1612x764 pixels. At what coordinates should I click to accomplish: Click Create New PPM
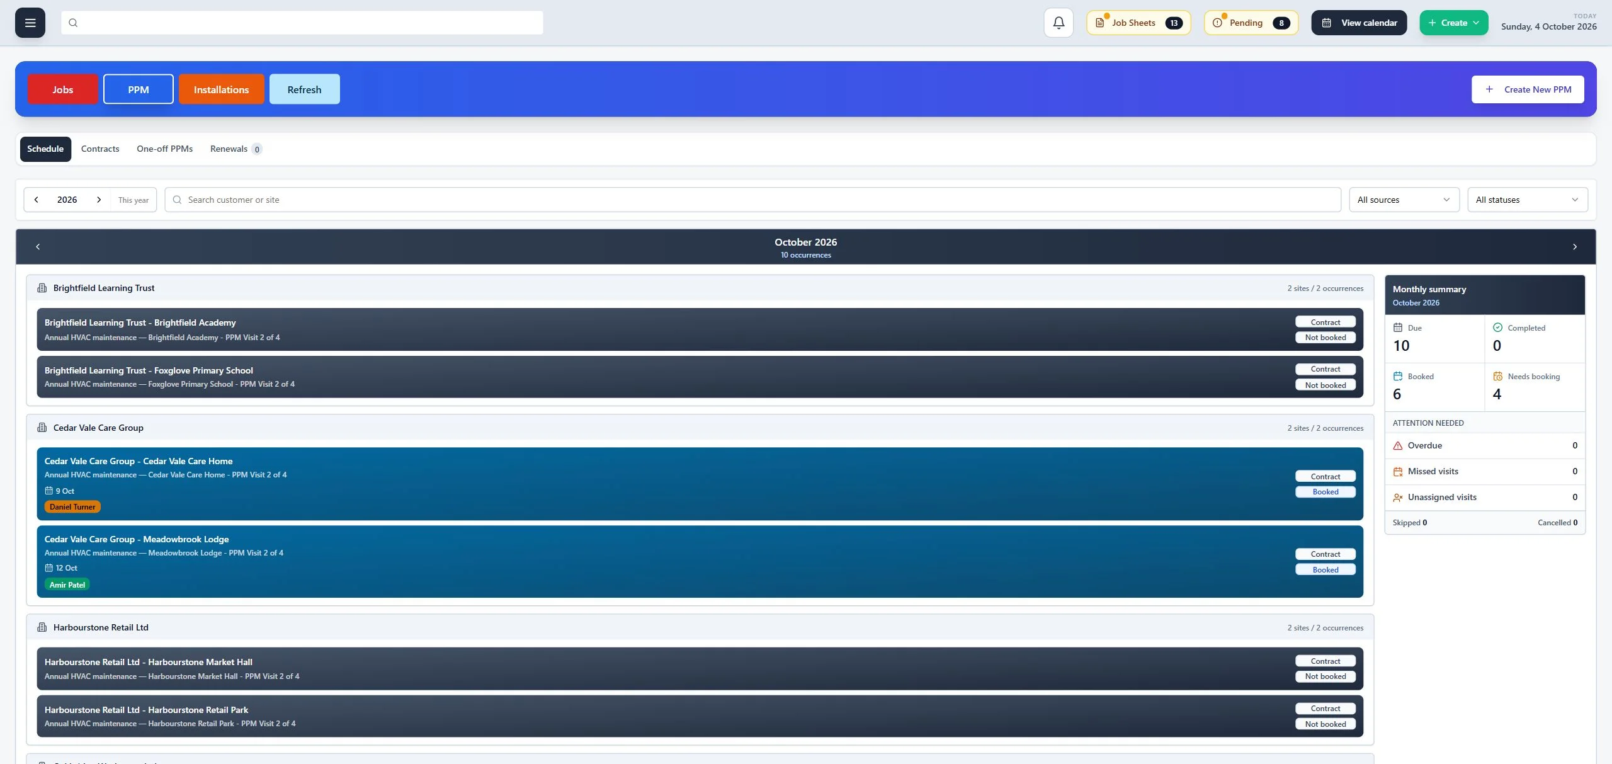pos(1528,89)
